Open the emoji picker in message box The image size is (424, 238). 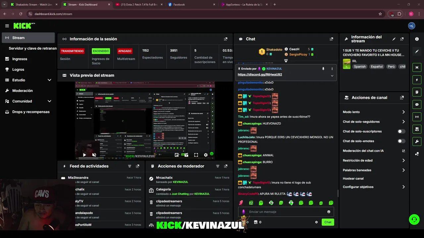tap(329, 212)
